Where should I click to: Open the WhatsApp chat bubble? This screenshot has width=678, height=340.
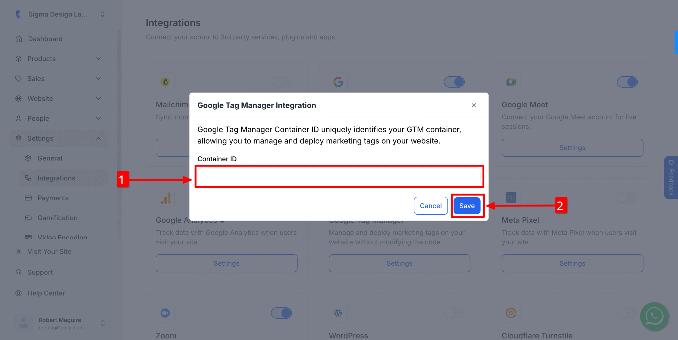(654, 316)
